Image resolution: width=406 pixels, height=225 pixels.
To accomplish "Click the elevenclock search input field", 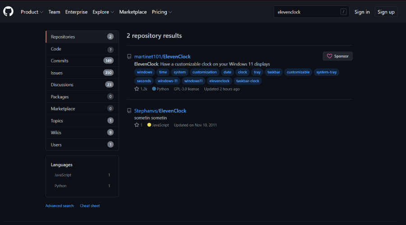I will tap(307, 12).
